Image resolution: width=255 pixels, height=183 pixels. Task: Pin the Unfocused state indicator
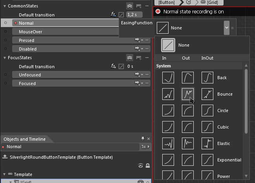(x=6, y=74)
